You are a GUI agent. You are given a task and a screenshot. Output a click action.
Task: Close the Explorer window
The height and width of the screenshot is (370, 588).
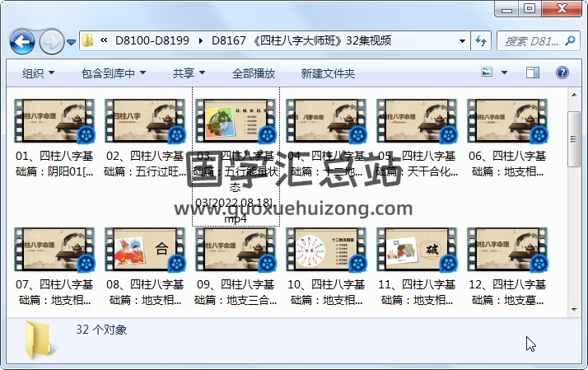tap(562, 8)
